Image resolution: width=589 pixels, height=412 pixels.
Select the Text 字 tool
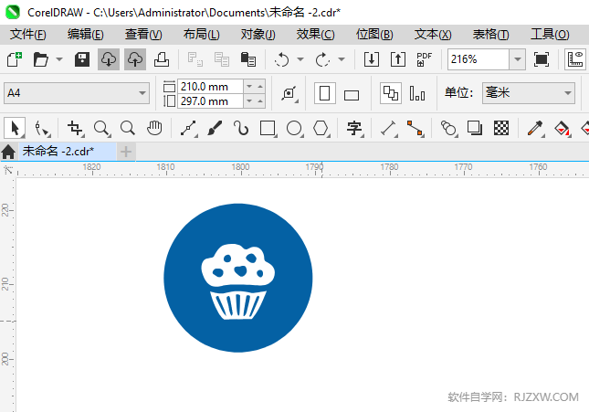pos(354,129)
